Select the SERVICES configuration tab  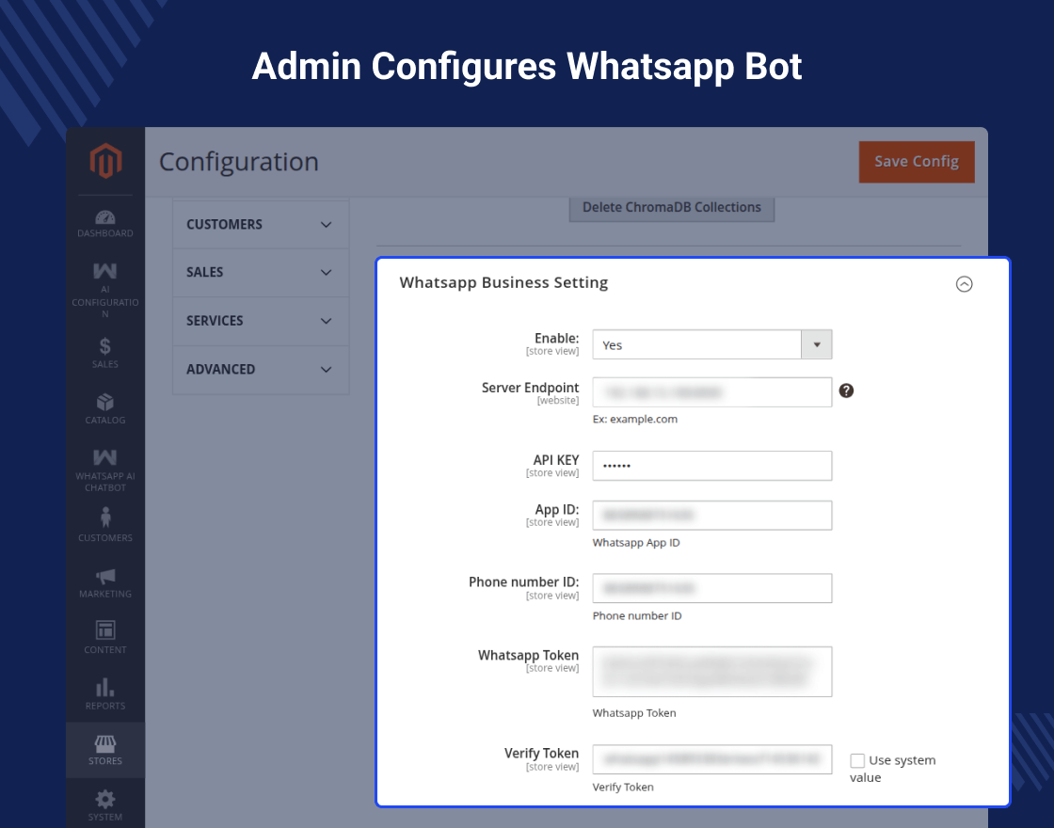click(260, 321)
